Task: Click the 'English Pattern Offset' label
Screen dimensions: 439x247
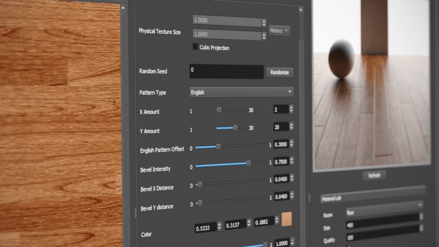Action: coord(162,150)
